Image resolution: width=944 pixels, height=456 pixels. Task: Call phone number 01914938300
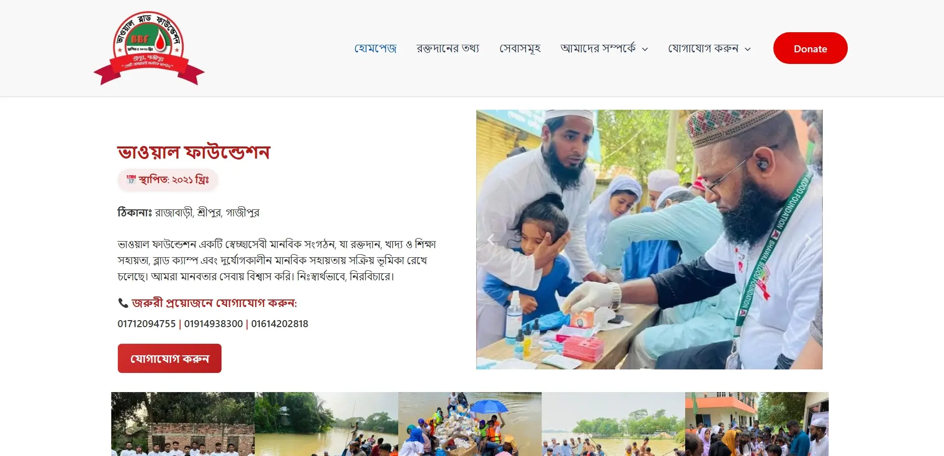(x=213, y=324)
